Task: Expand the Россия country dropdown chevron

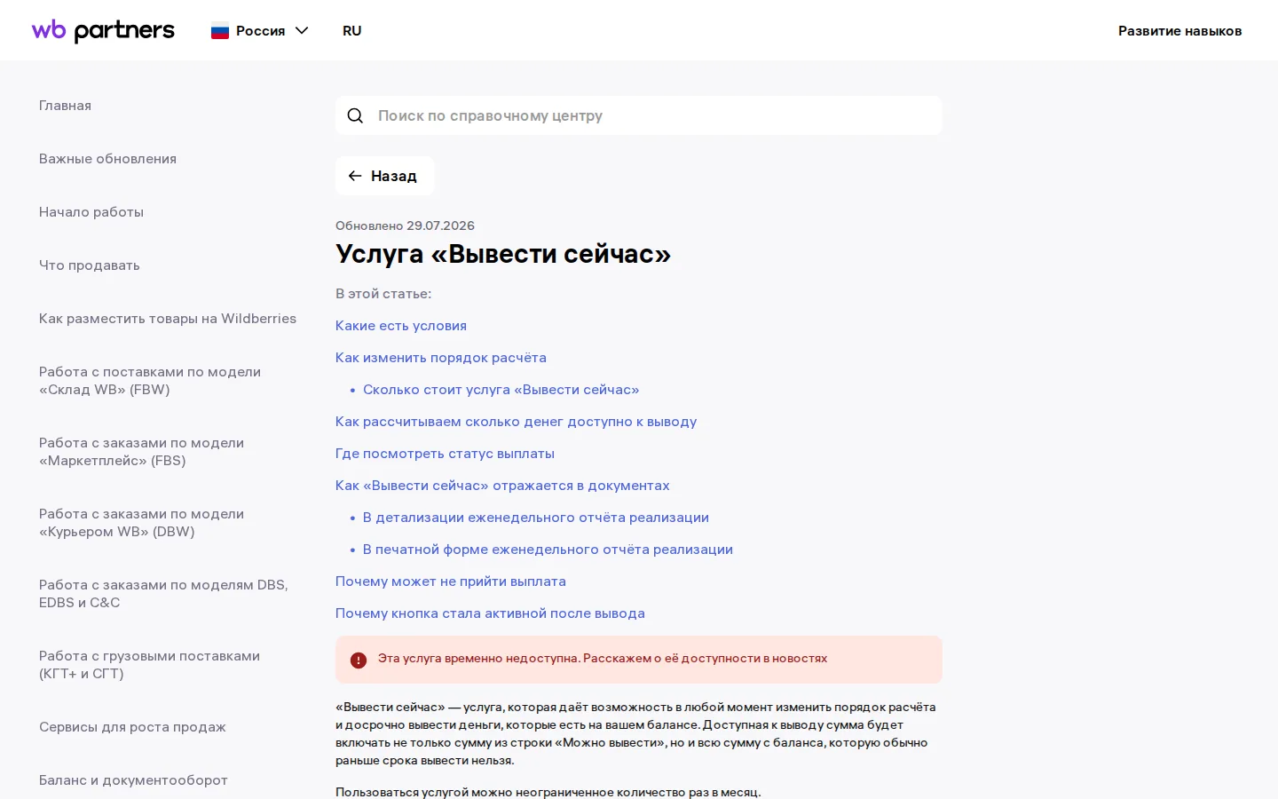Action: (x=302, y=30)
